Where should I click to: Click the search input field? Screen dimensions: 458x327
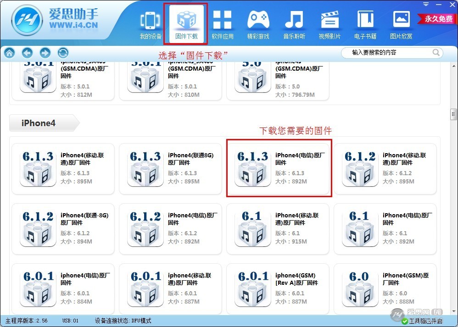point(385,53)
